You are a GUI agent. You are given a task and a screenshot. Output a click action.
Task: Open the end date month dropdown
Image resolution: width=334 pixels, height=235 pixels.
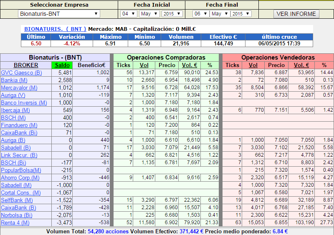click(220, 14)
